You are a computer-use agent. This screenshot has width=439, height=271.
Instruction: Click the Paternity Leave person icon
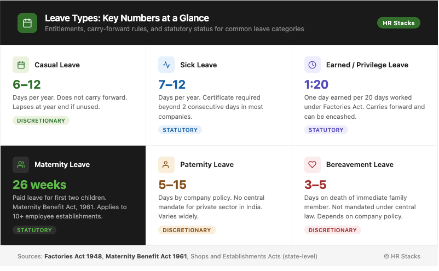[166, 165]
